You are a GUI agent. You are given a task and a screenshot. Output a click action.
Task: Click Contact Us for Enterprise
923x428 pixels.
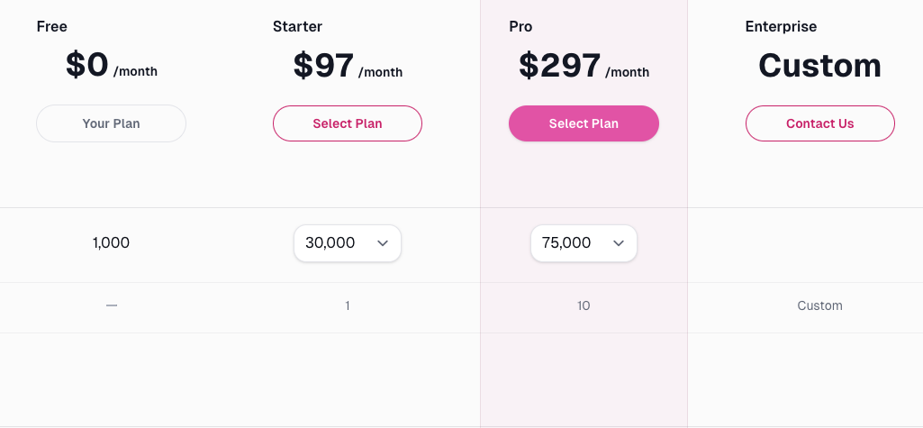coord(820,123)
